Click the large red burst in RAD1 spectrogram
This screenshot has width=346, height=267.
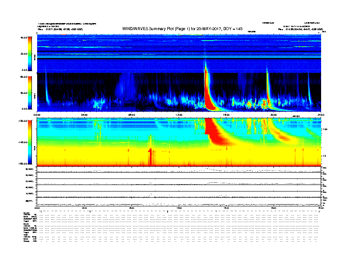[208, 92]
